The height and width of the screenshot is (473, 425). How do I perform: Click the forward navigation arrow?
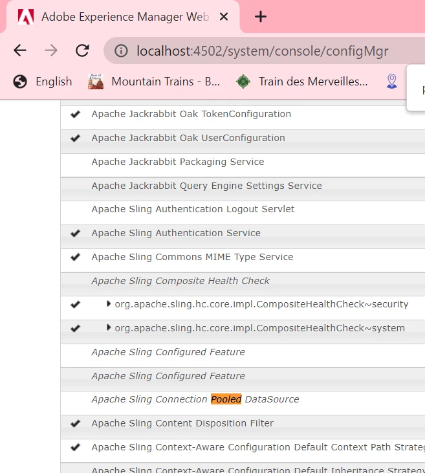tap(50, 50)
